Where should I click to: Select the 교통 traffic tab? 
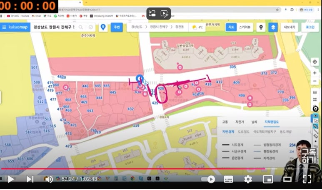coord(225,122)
